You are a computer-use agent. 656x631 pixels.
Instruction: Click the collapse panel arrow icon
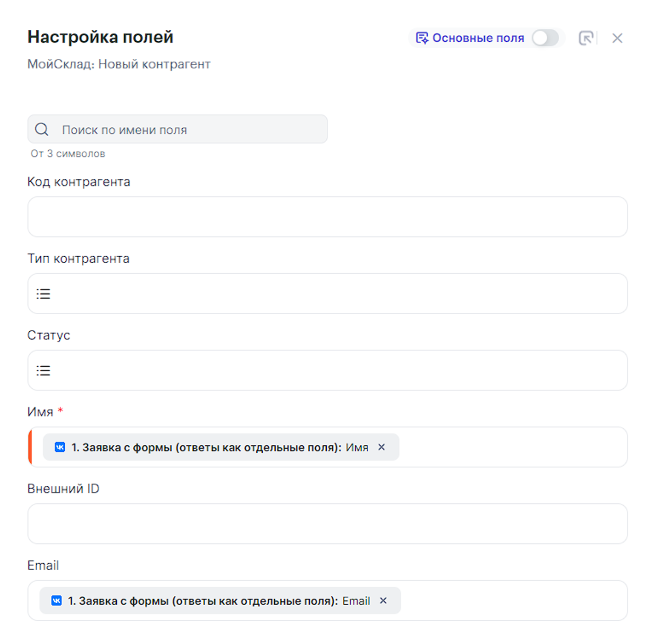pos(586,38)
